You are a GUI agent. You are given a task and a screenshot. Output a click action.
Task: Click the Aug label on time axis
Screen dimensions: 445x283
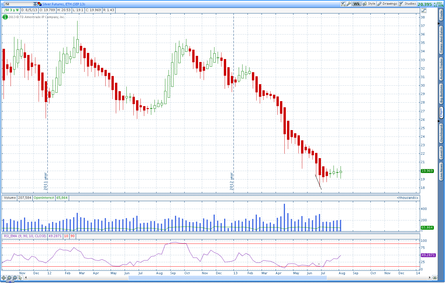(x=342, y=273)
